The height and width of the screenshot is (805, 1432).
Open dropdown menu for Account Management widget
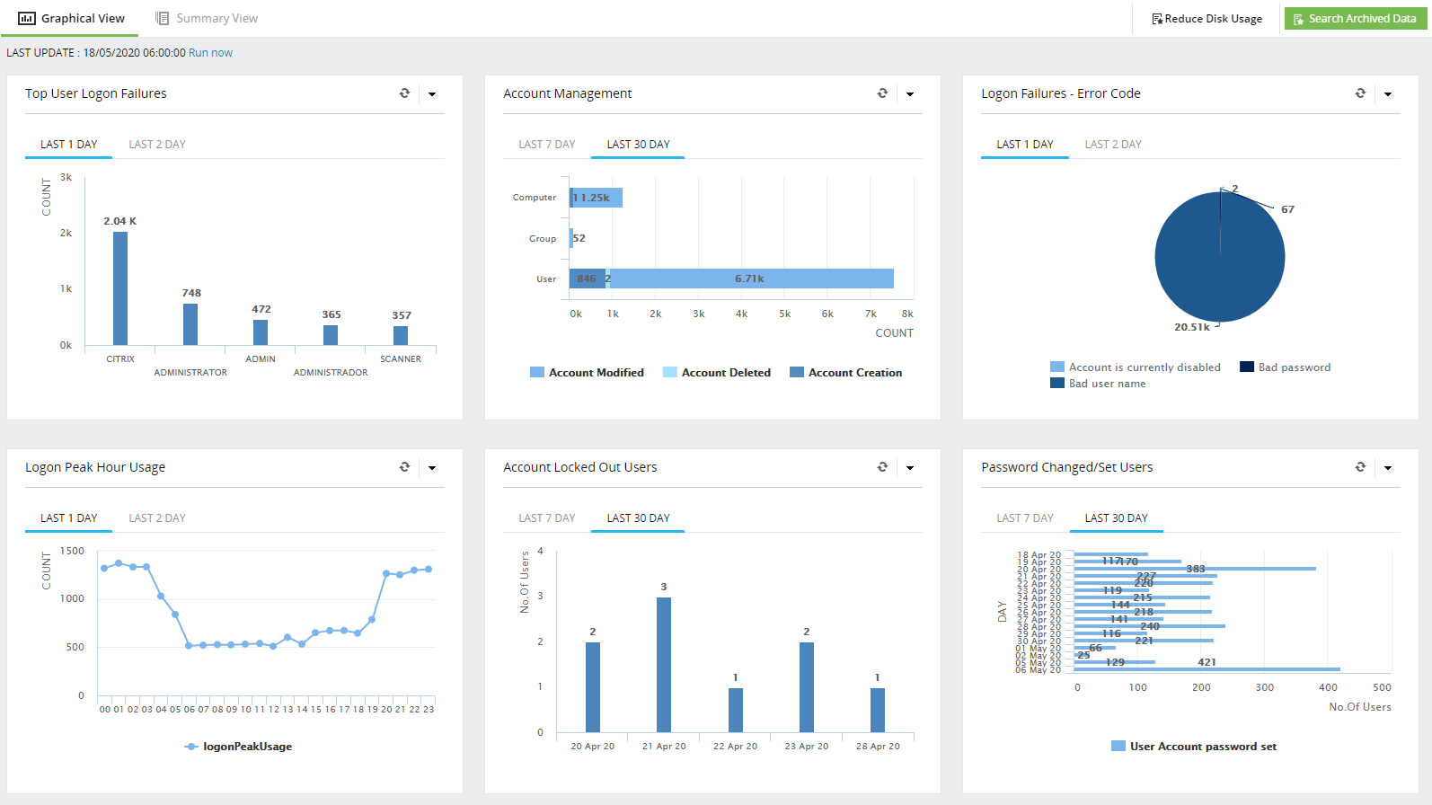tap(910, 94)
